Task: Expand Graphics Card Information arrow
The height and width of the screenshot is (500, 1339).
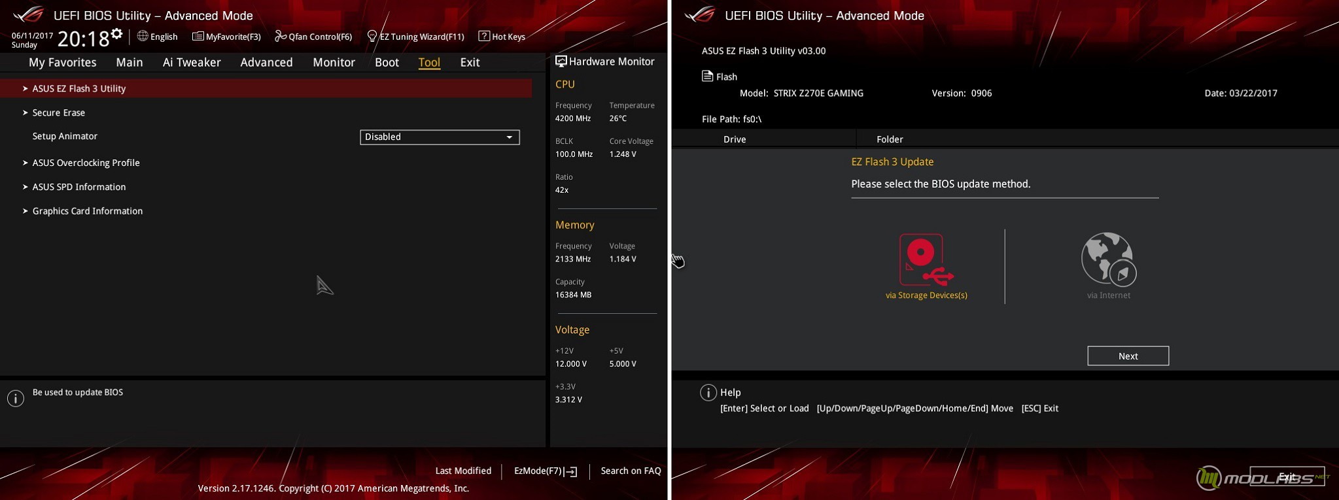Action: coord(25,211)
